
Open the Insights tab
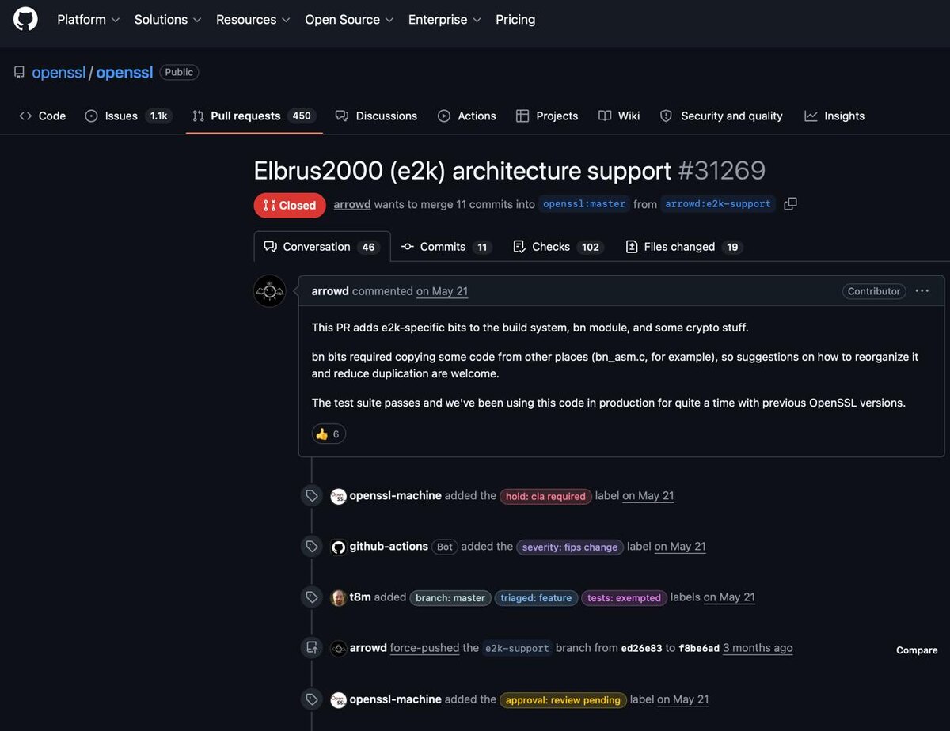pos(834,116)
